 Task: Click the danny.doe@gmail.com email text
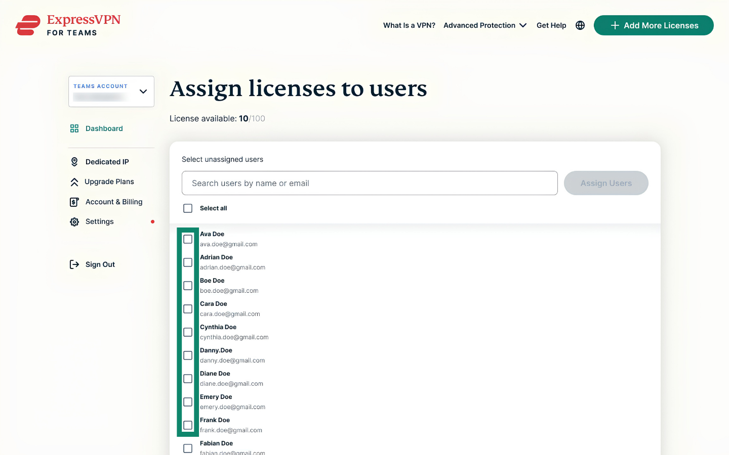pos(232,360)
